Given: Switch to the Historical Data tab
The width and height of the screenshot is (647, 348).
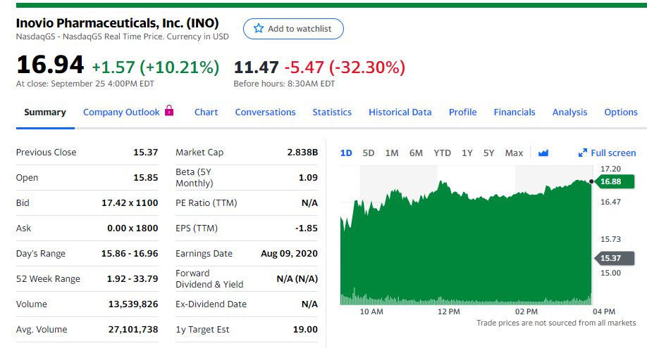Looking at the screenshot, I should [400, 112].
